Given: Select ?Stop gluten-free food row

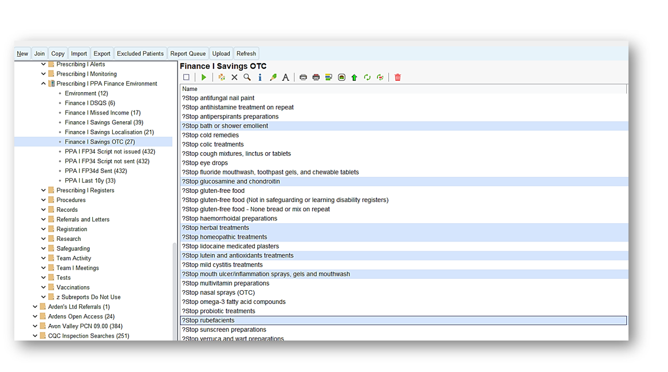Looking at the screenshot, I should 404,191.
